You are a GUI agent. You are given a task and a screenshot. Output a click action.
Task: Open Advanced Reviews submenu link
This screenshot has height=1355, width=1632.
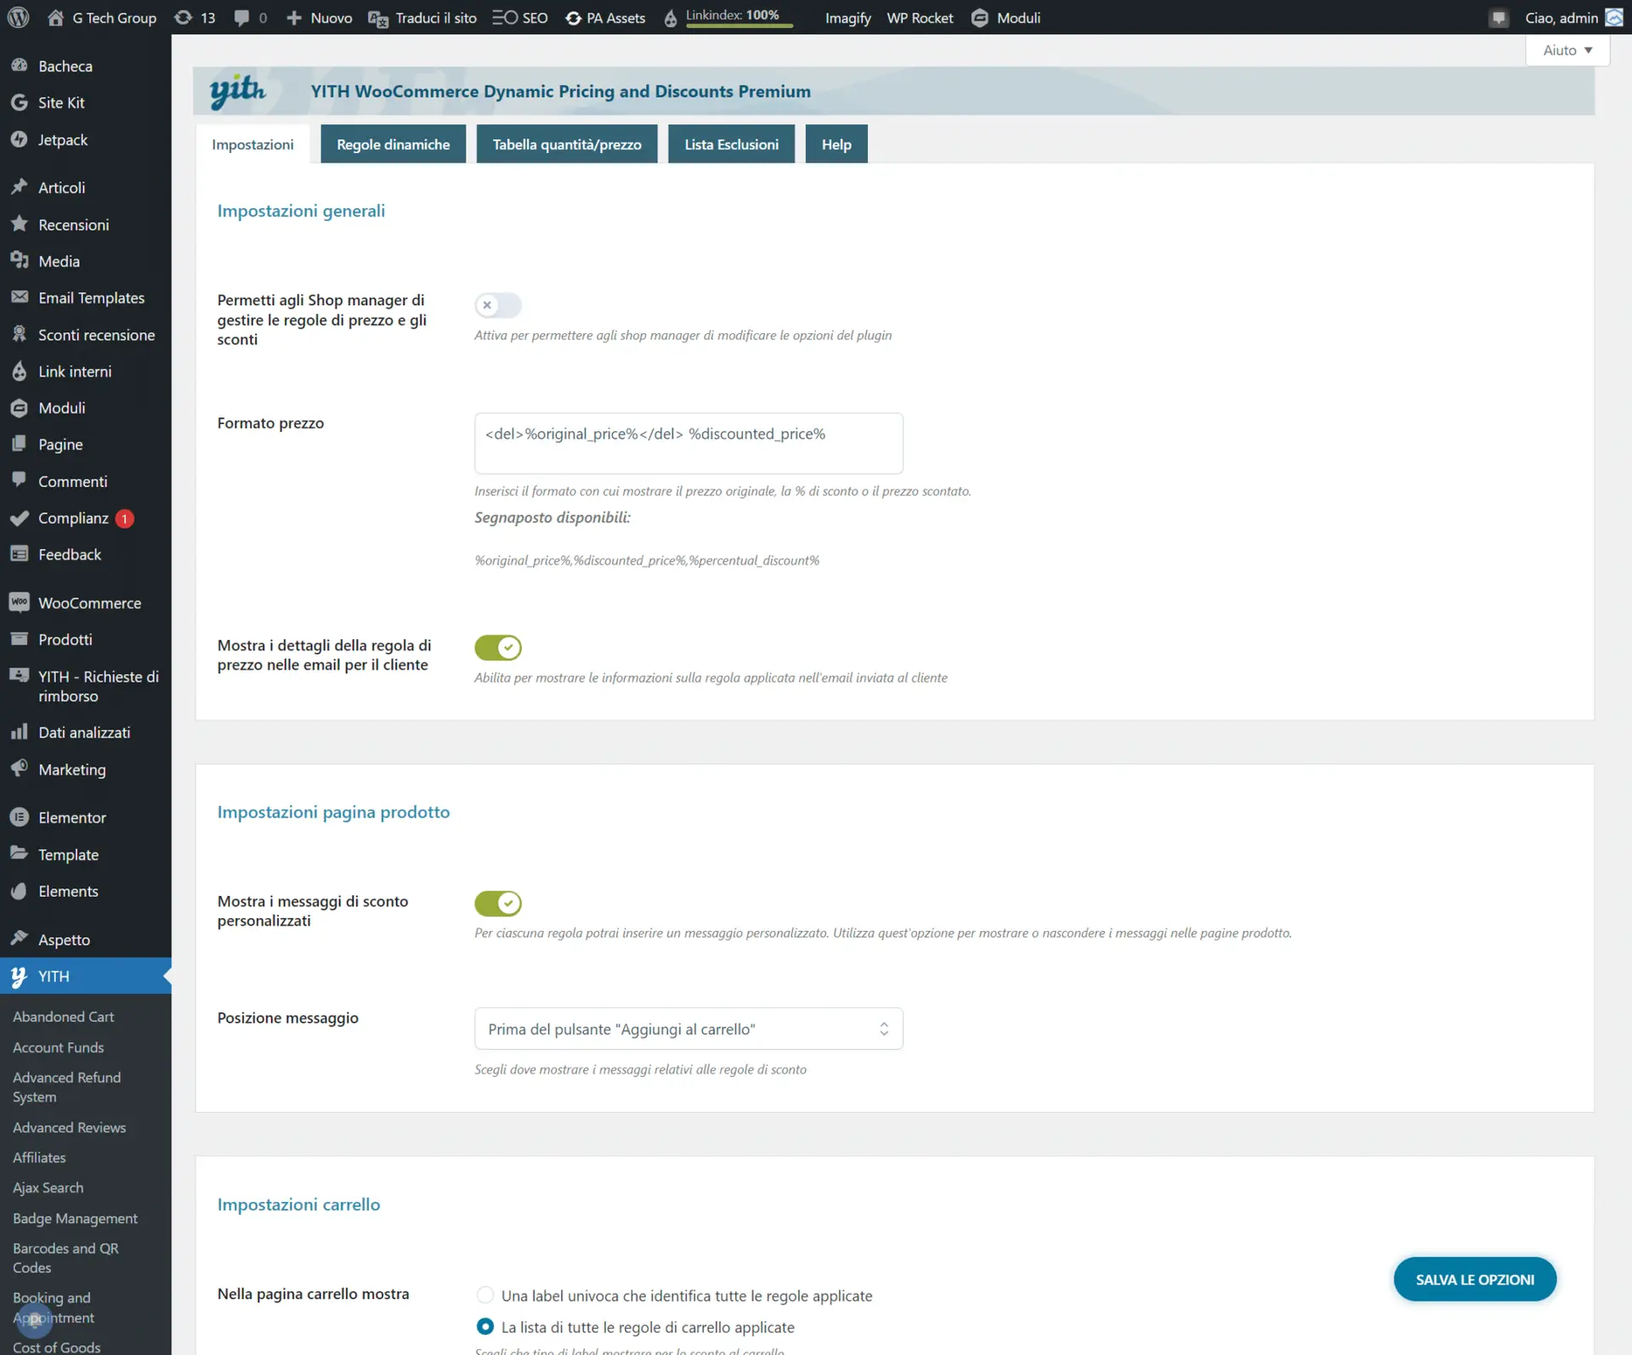[x=69, y=1127]
